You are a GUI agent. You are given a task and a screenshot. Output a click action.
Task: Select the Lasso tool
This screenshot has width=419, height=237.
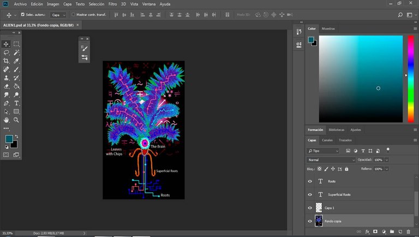click(x=6, y=52)
